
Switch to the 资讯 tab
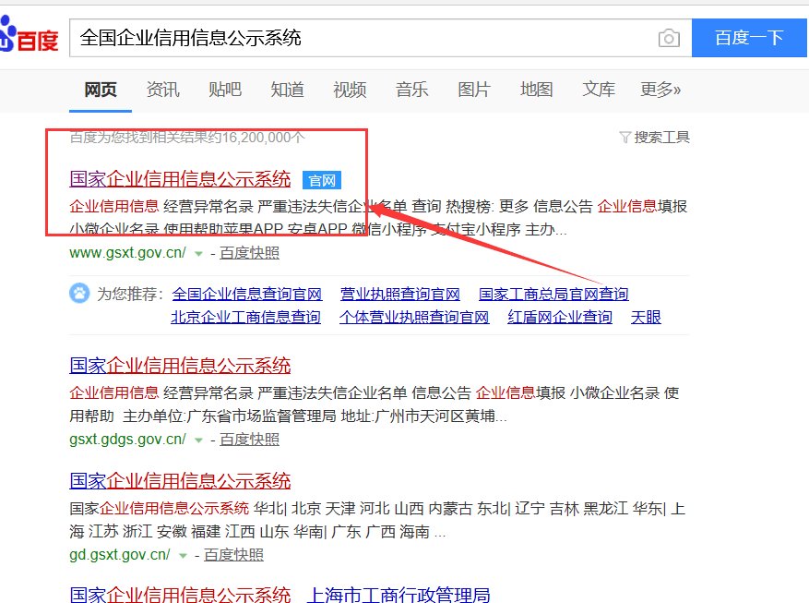tap(162, 90)
